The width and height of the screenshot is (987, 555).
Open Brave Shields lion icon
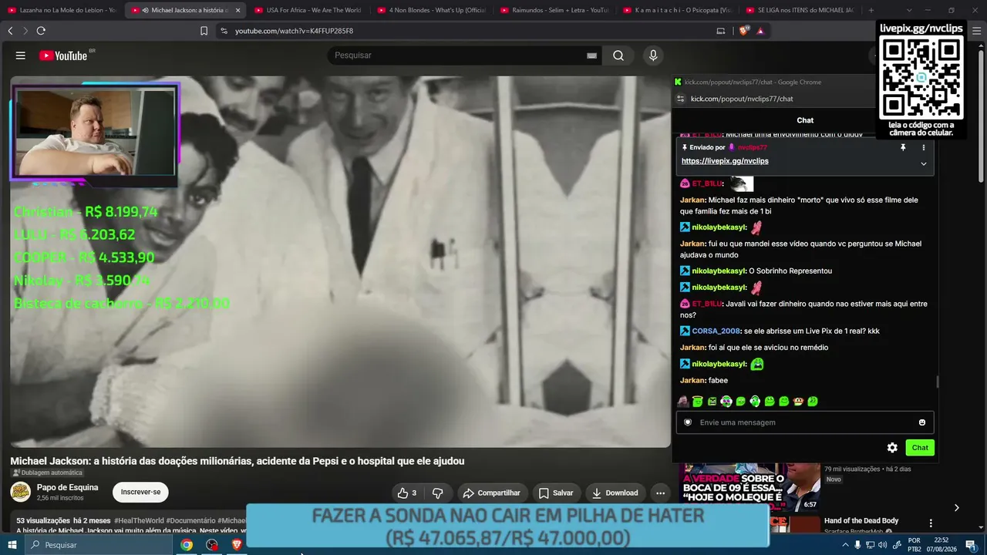coord(743,31)
